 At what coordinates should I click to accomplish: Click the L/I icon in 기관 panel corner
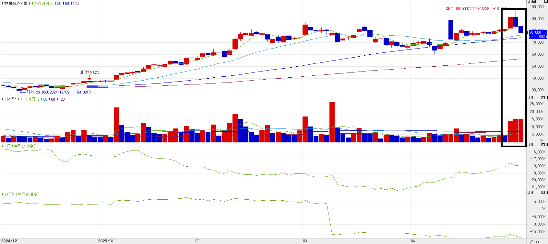[x=530, y=144]
